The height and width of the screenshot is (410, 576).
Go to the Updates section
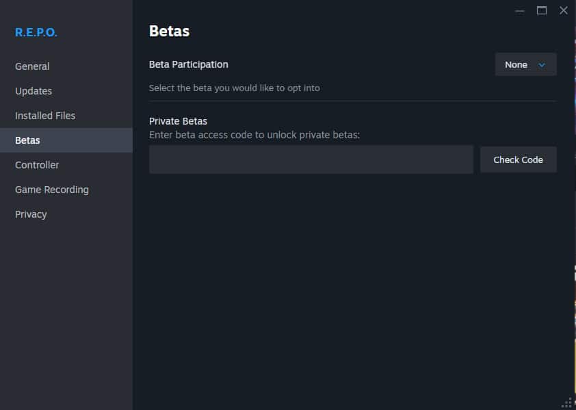click(x=66, y=91)
